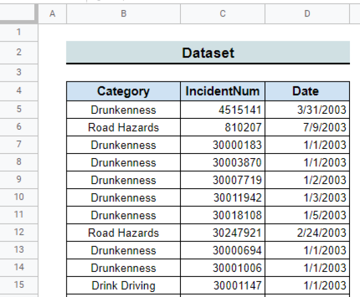The image size is (360, 297).
Task: Select row 15 header
Action: point(19,285)
